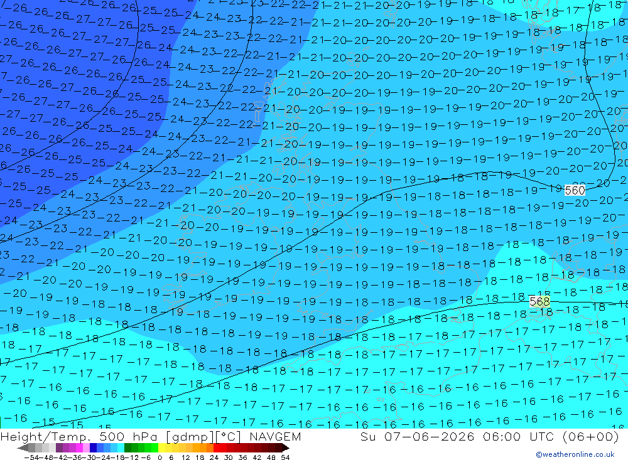Click the forecast date 07-06-2026
Viewport: 628px width, 460px height.
tap(430, 437)
